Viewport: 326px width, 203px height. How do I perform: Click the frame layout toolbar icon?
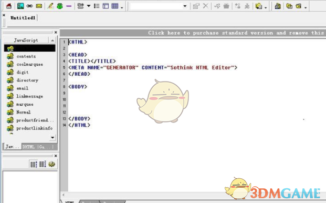pyautogui.click(x=106, y=6)
